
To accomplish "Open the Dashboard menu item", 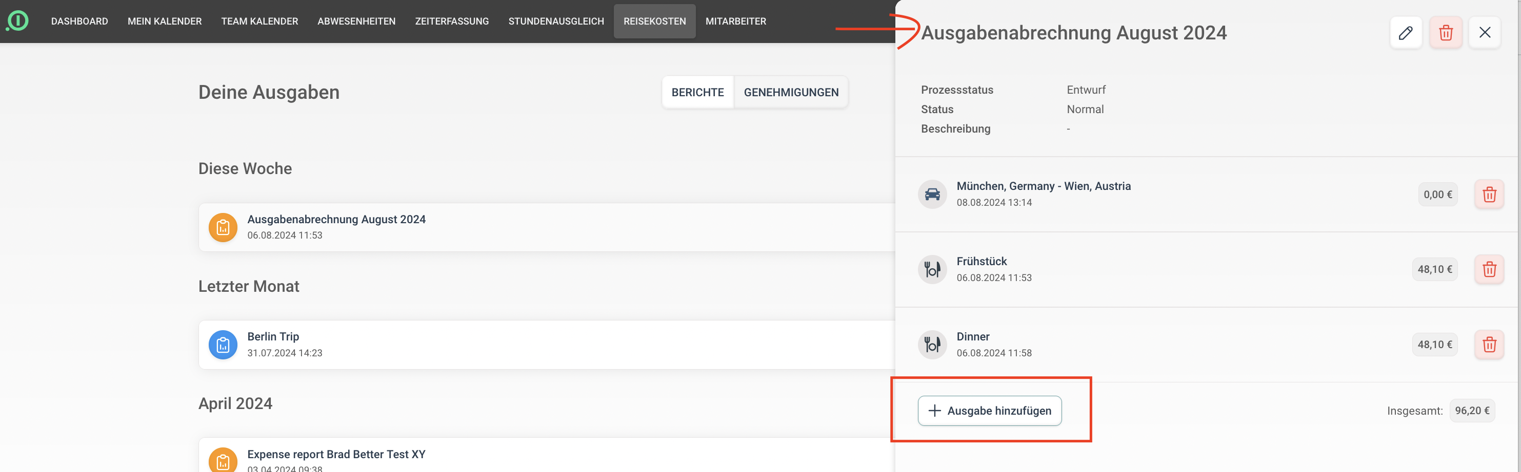I will coord(79,21).
